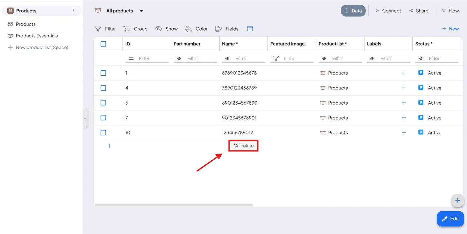
Task: Click the All products box icon
Action: point(98,11)
